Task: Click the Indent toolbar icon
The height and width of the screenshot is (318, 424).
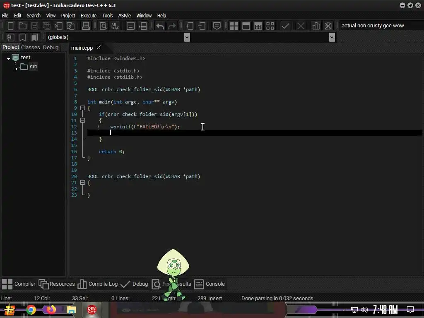Action: pyautogui.click(x=190, y=26)
